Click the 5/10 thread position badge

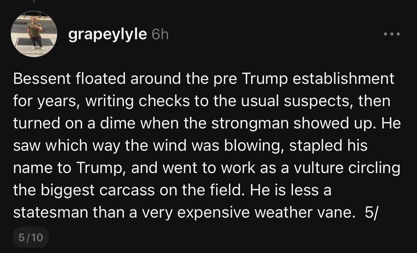(x=30, y=237)
